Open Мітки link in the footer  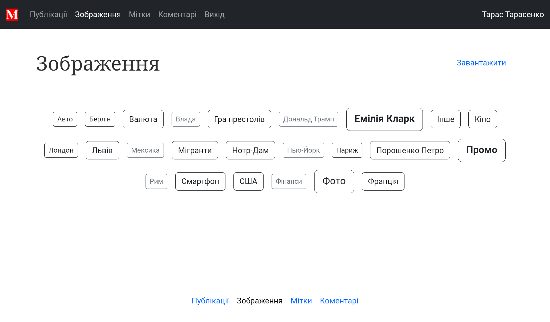(x=301, y=301)
